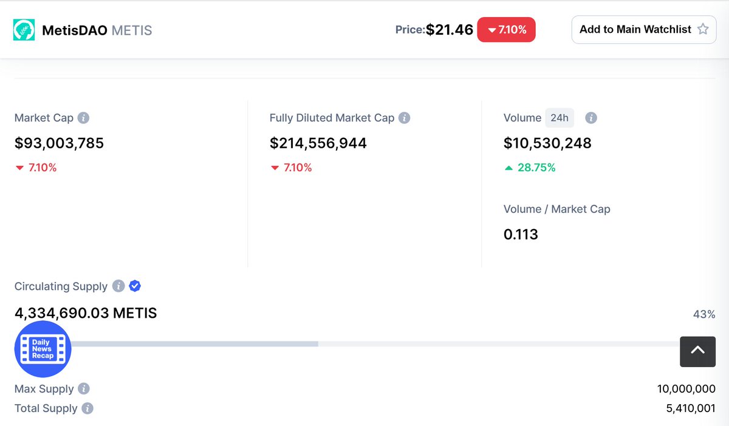
Task: Click the scroll-to-top arrow button
Action: [697, 351]
